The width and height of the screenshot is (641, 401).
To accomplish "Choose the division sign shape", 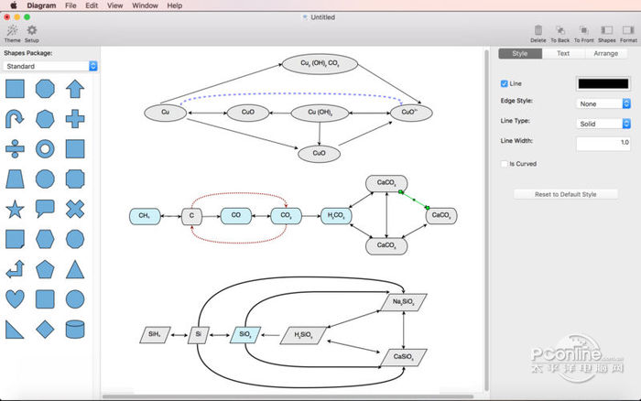I will pos(15,149).
